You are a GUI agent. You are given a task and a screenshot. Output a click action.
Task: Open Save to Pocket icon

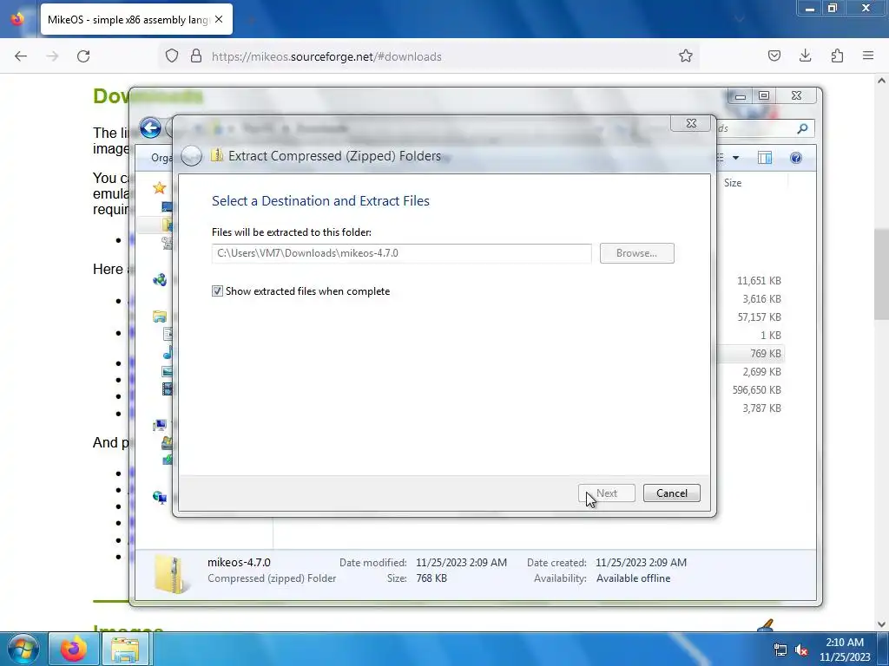tap(774, 56)
